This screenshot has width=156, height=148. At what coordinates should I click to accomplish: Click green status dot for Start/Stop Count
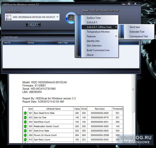coord(25,122)
